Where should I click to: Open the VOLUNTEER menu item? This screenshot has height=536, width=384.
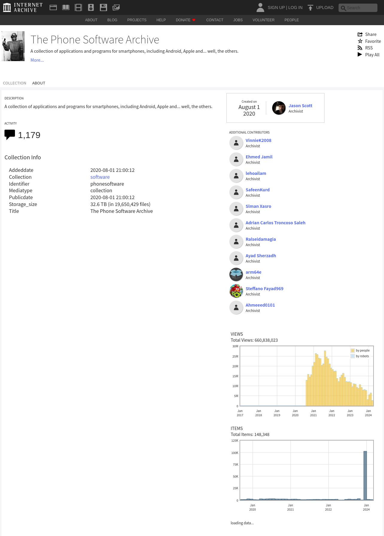pyautogui.click(x=263, y=20)
